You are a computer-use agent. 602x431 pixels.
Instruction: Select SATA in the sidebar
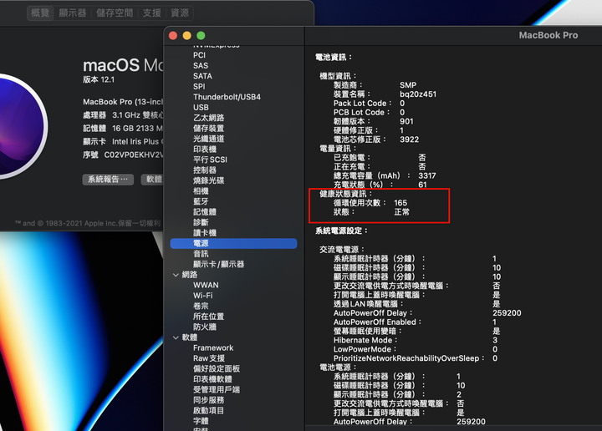(202, 76)
